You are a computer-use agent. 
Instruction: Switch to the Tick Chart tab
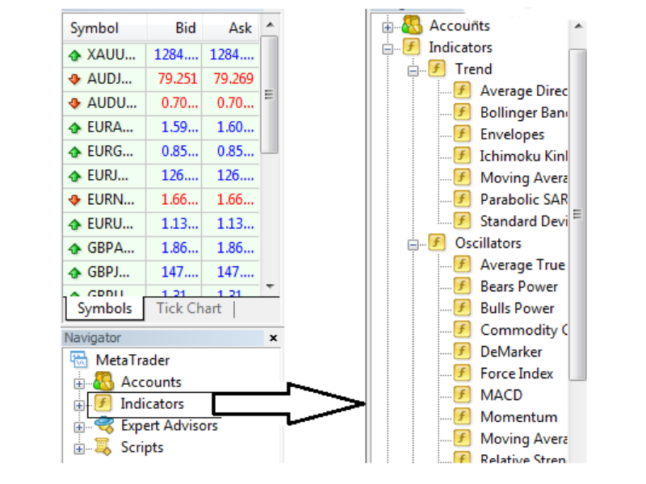189,308
